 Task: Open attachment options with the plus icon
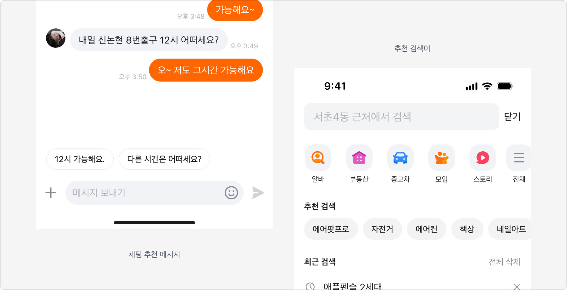(x=51, y=193)
